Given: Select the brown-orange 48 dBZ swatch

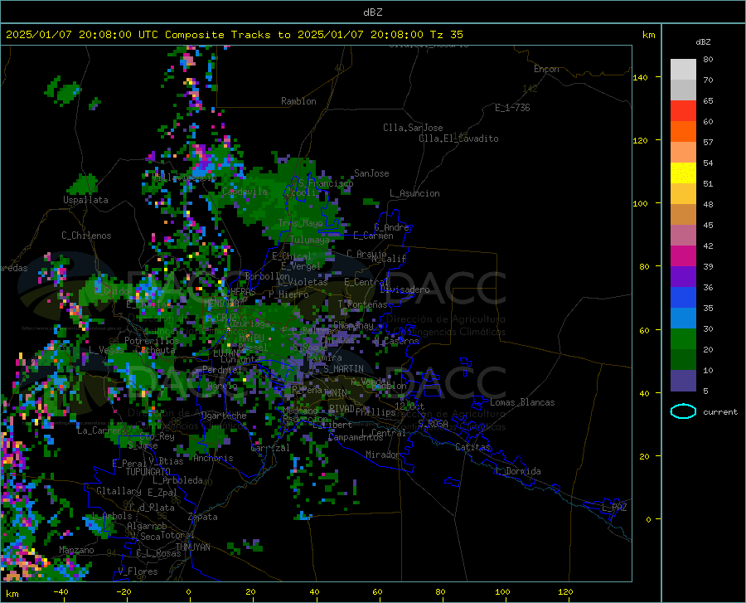Looking at the screenshot, I should (683, 215).
